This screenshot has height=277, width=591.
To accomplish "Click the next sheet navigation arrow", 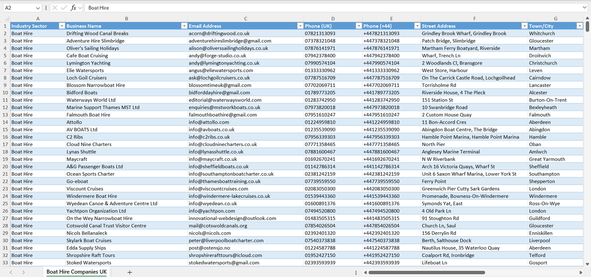I will click(x=23, y=272).
